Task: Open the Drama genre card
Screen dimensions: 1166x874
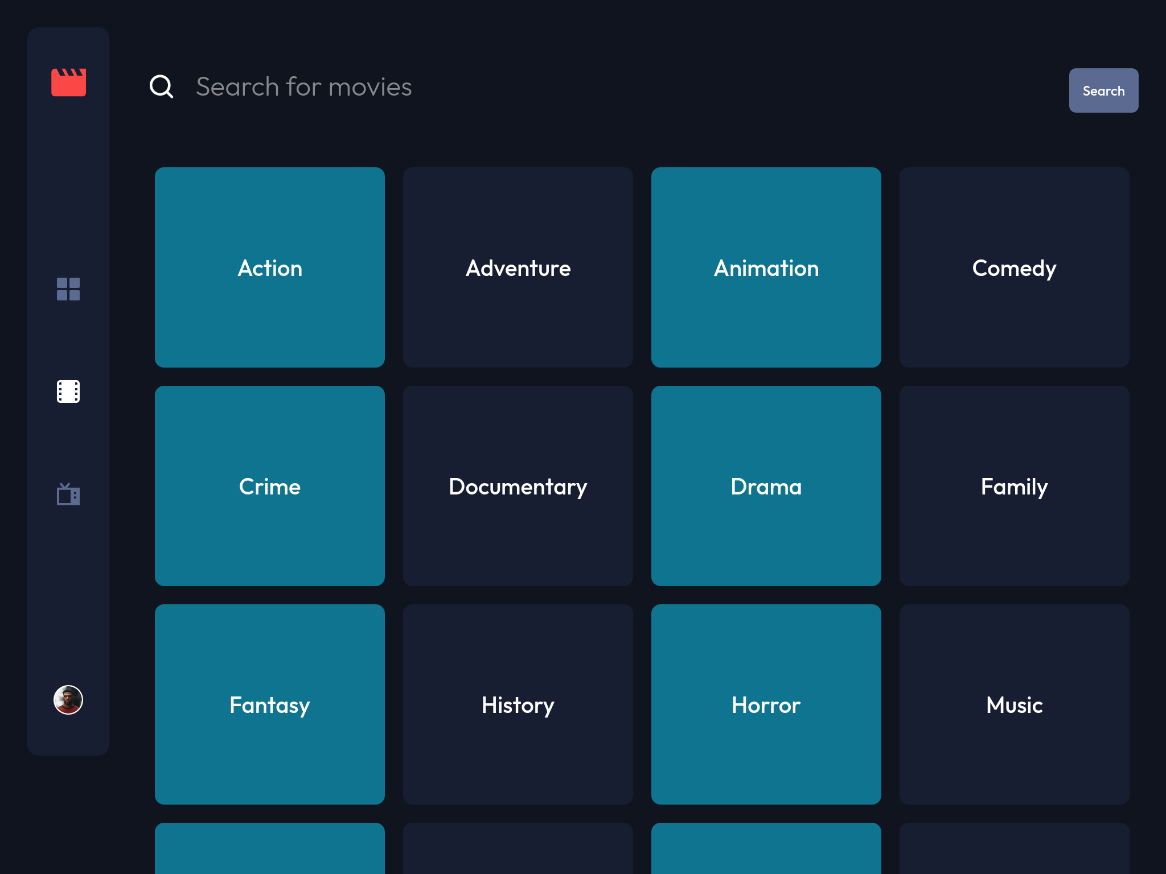Action: click(x=766, y=486)
